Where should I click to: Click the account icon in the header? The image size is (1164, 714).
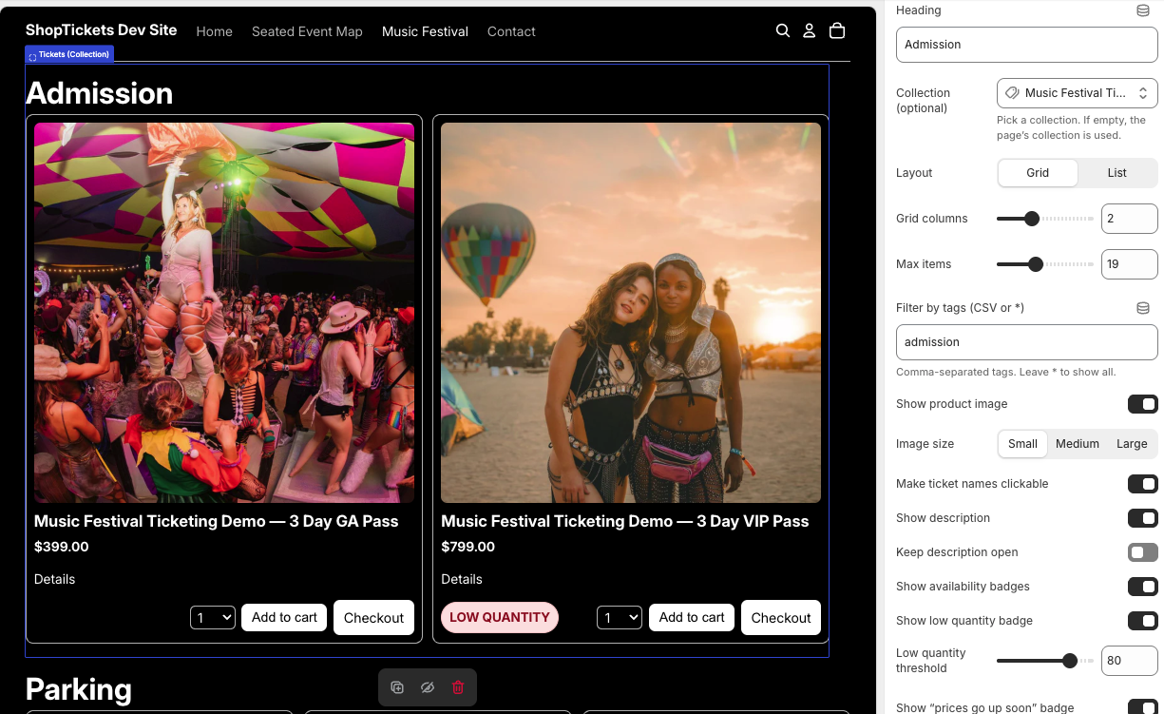(x=809, y=30)
